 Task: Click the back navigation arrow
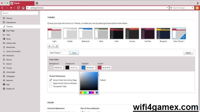pos(2,8)
